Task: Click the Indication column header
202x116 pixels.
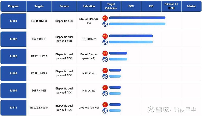Action: pos(89,6)
